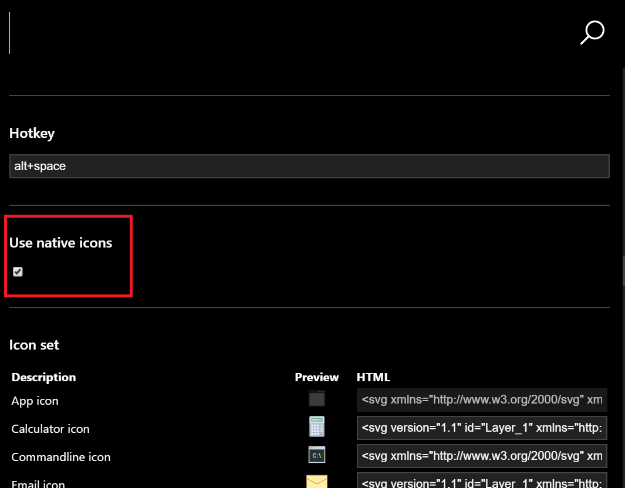Edit the Email icon HTML field
This screenshot has height=488, width=625.
tap(482, 480)
